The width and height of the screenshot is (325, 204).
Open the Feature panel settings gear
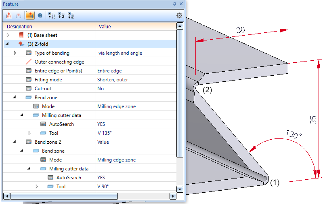[179, 15]
